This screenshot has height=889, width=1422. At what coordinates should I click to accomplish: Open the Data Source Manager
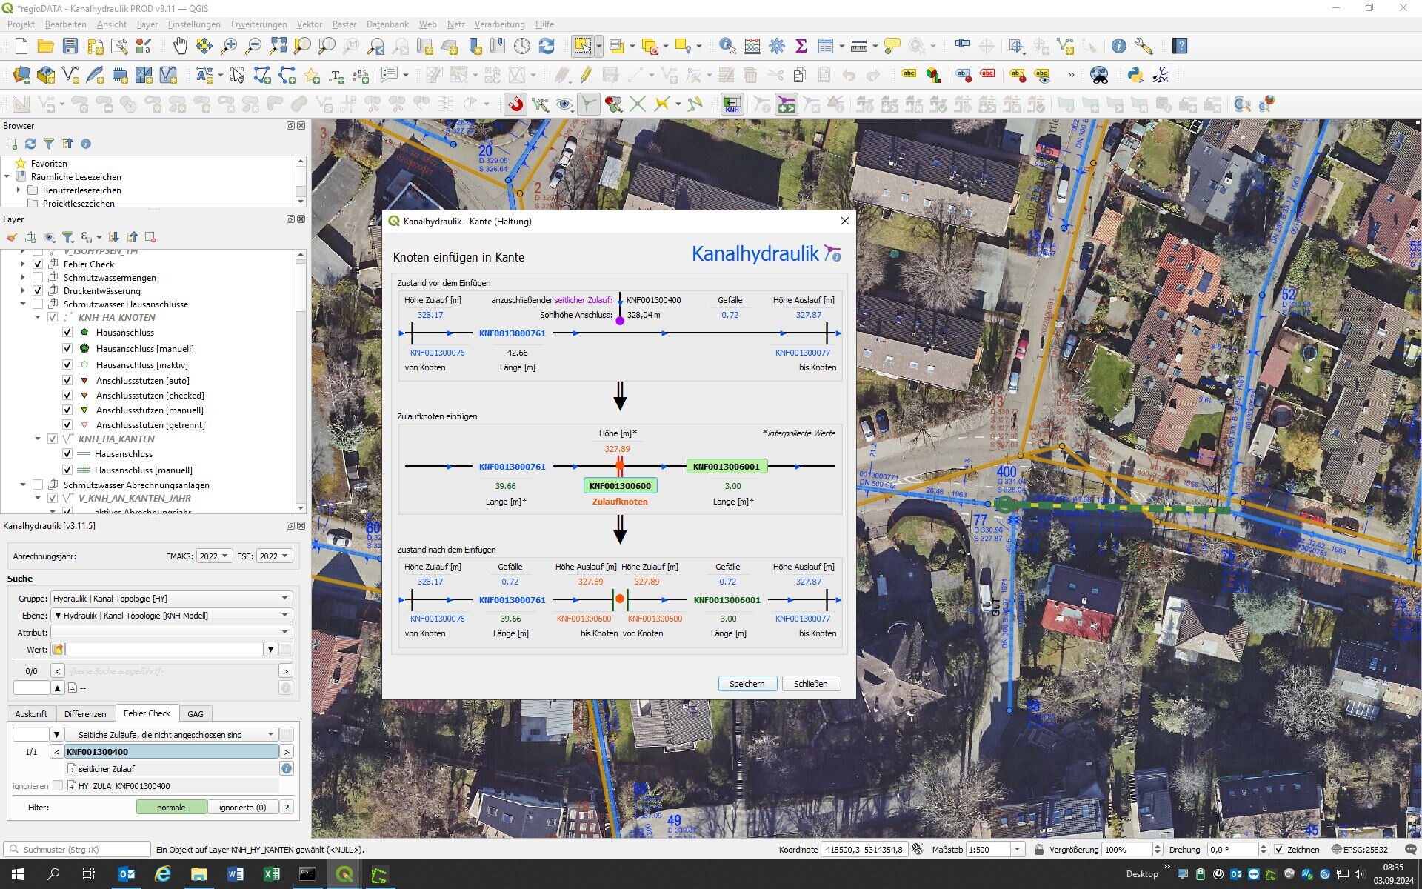21,75
